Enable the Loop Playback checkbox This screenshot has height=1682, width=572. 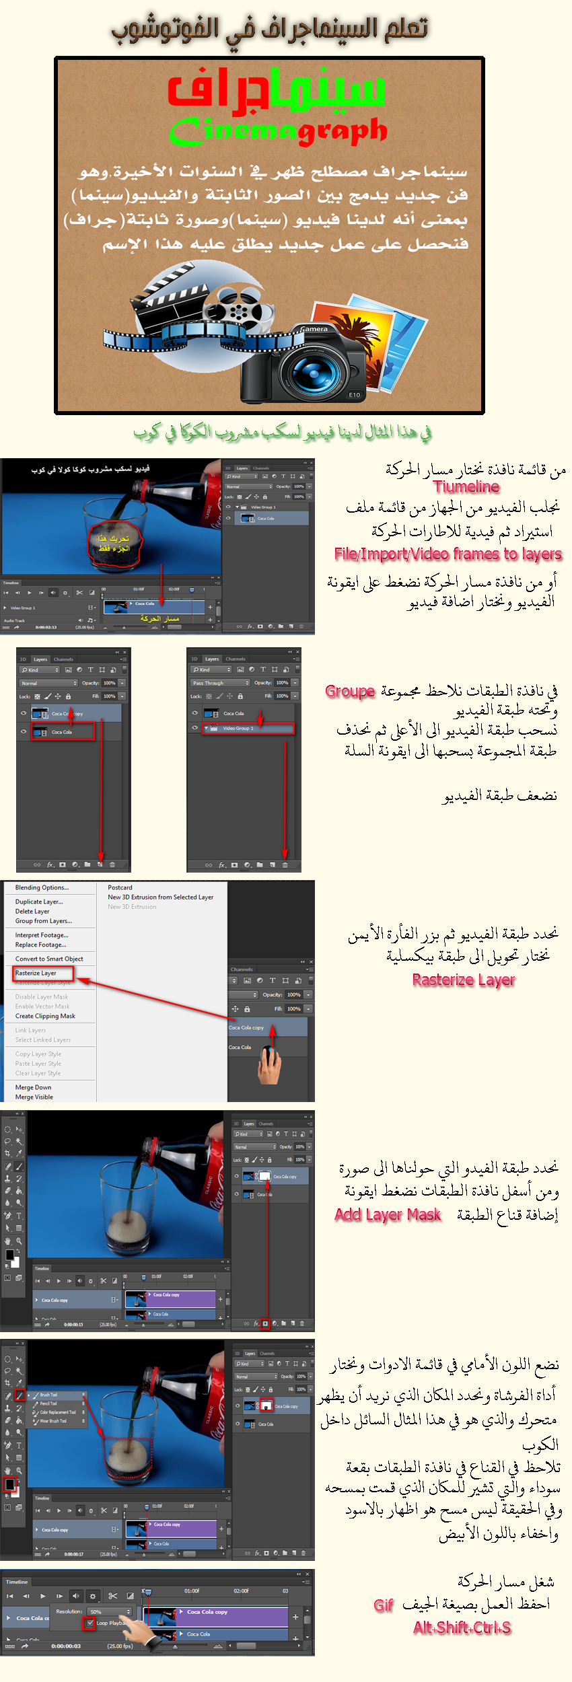[x=90, y=1623]
